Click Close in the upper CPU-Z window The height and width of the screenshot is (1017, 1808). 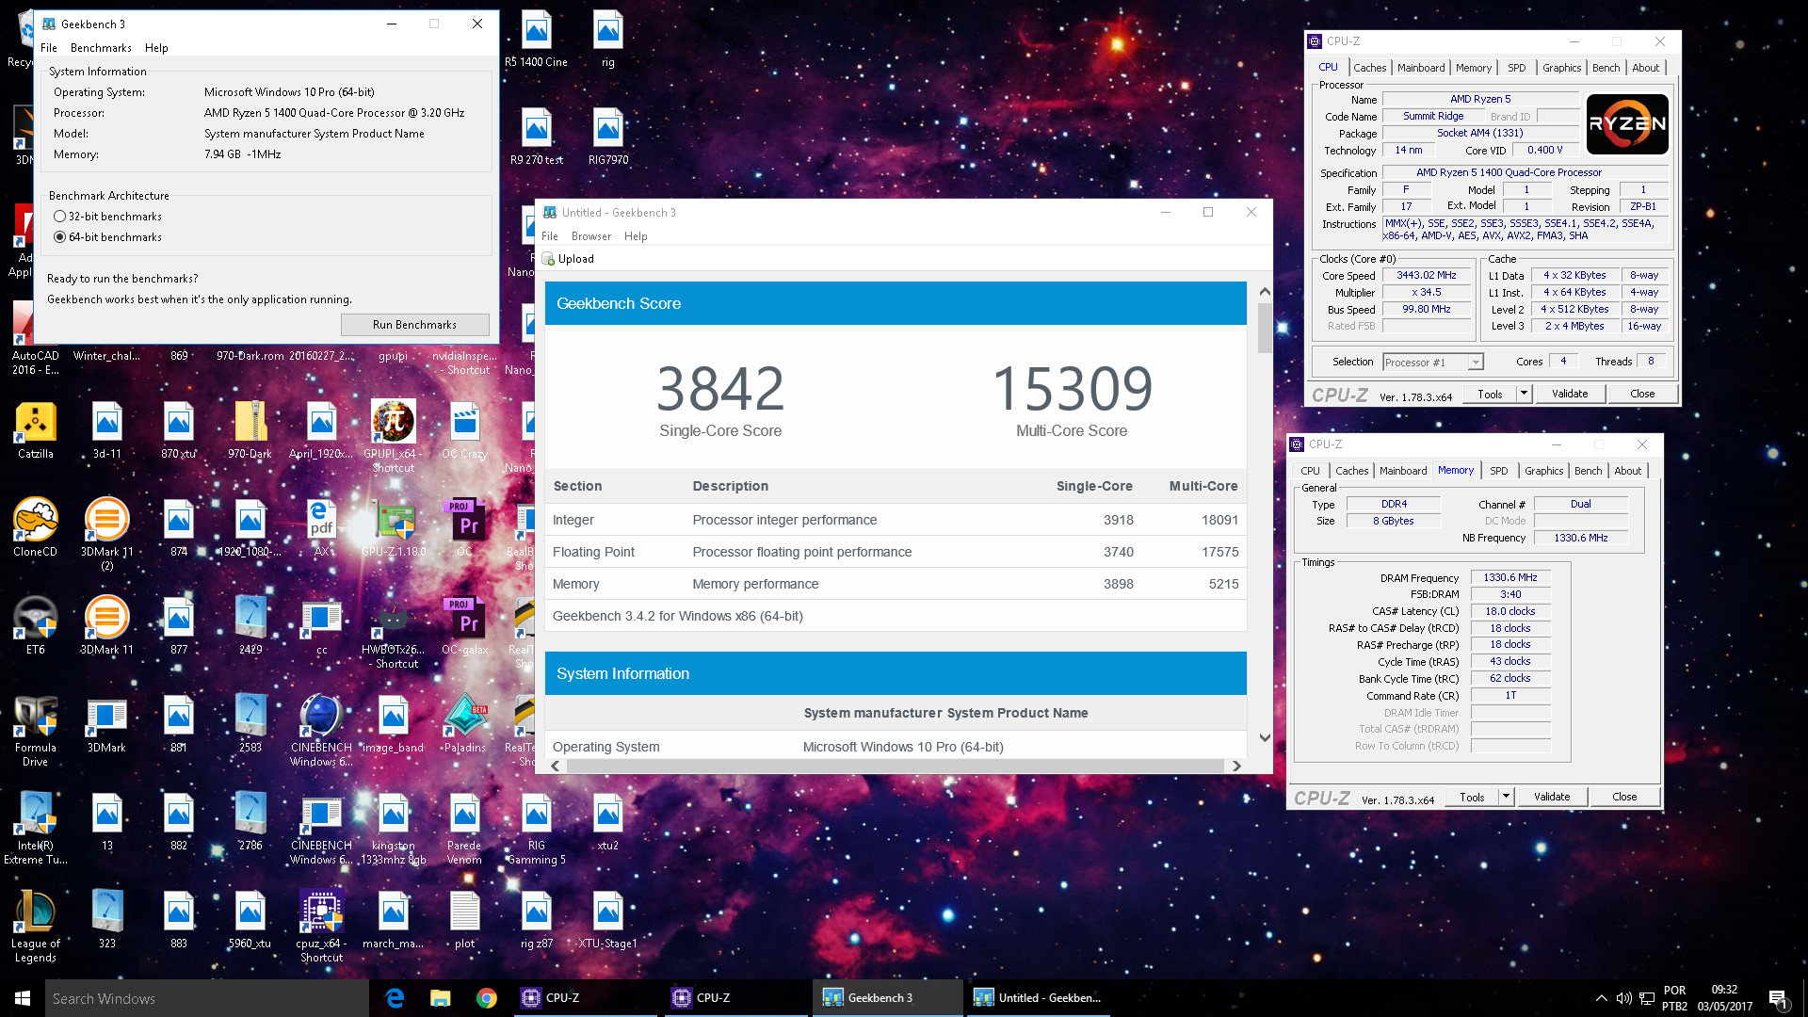1642,394
